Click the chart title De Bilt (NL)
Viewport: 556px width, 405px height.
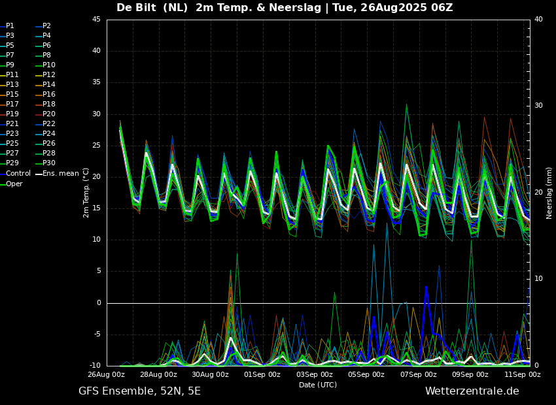click(152, 7)
